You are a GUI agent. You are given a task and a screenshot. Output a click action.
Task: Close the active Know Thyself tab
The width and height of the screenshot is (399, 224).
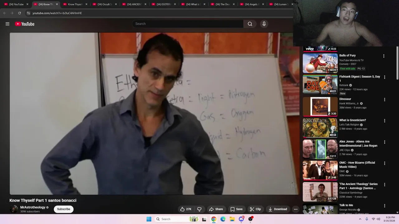tap(57, 4)
